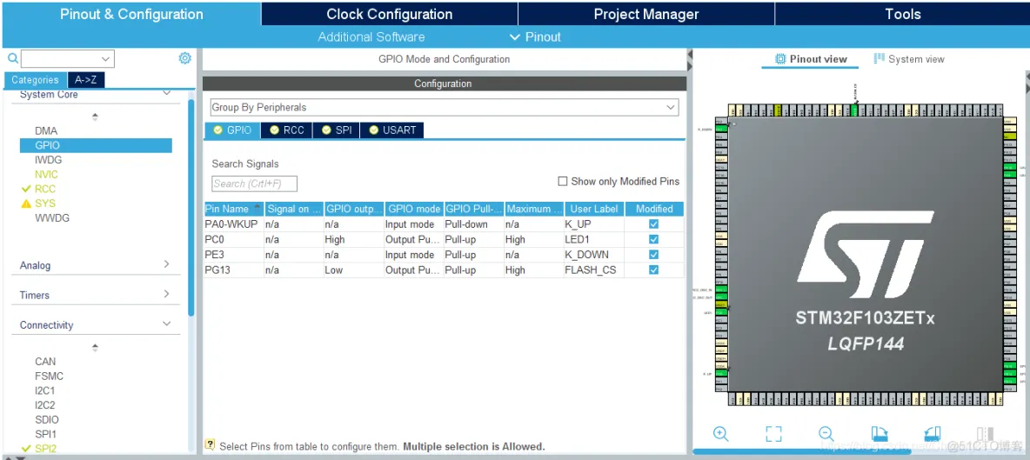Image resolution: width=1030 pixels, height=460 pixels.
Task: Open the Tools tab
Action: (903, 14)
